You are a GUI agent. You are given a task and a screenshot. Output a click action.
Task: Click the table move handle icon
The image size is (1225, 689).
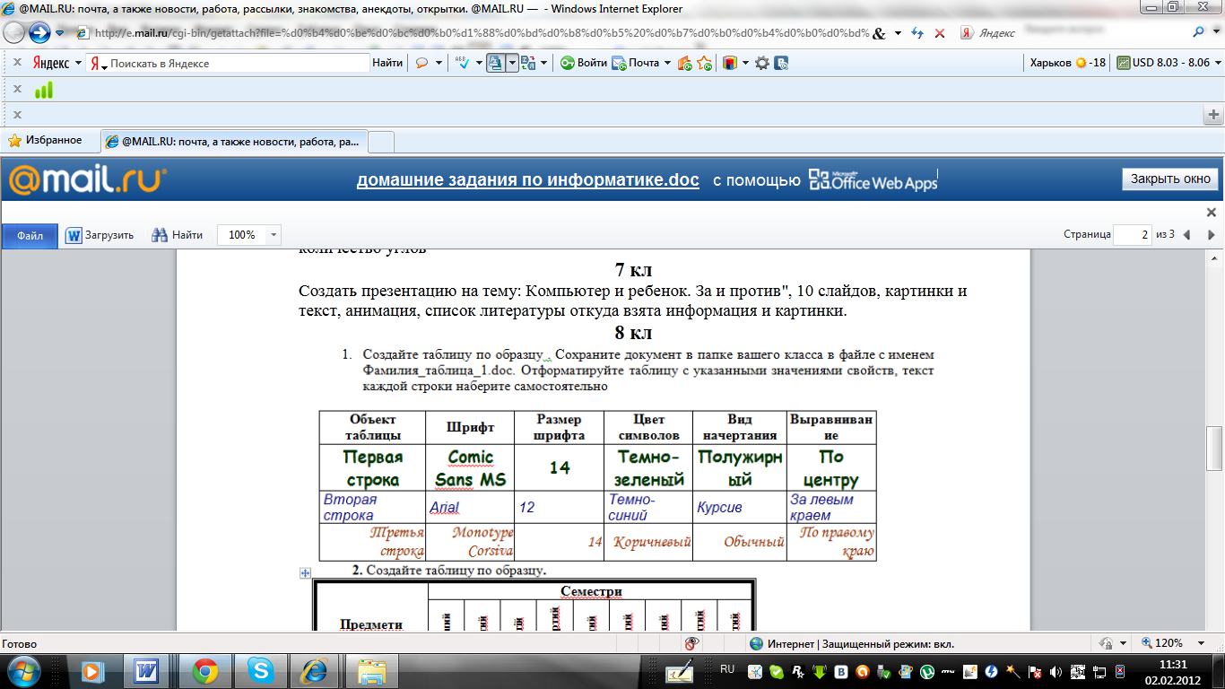tap(305, 572)
